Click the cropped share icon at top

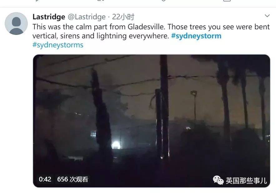click(x=227, y=1)
